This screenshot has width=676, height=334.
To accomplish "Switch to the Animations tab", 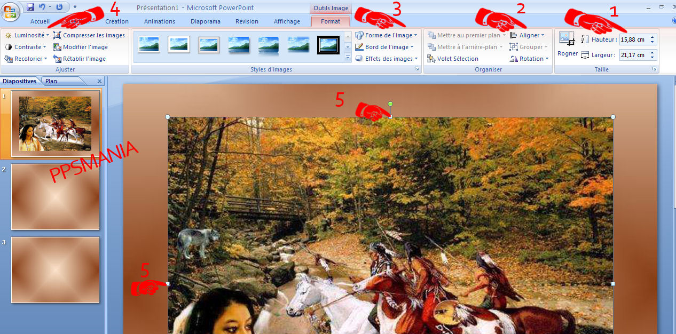I will pos(159,21).
